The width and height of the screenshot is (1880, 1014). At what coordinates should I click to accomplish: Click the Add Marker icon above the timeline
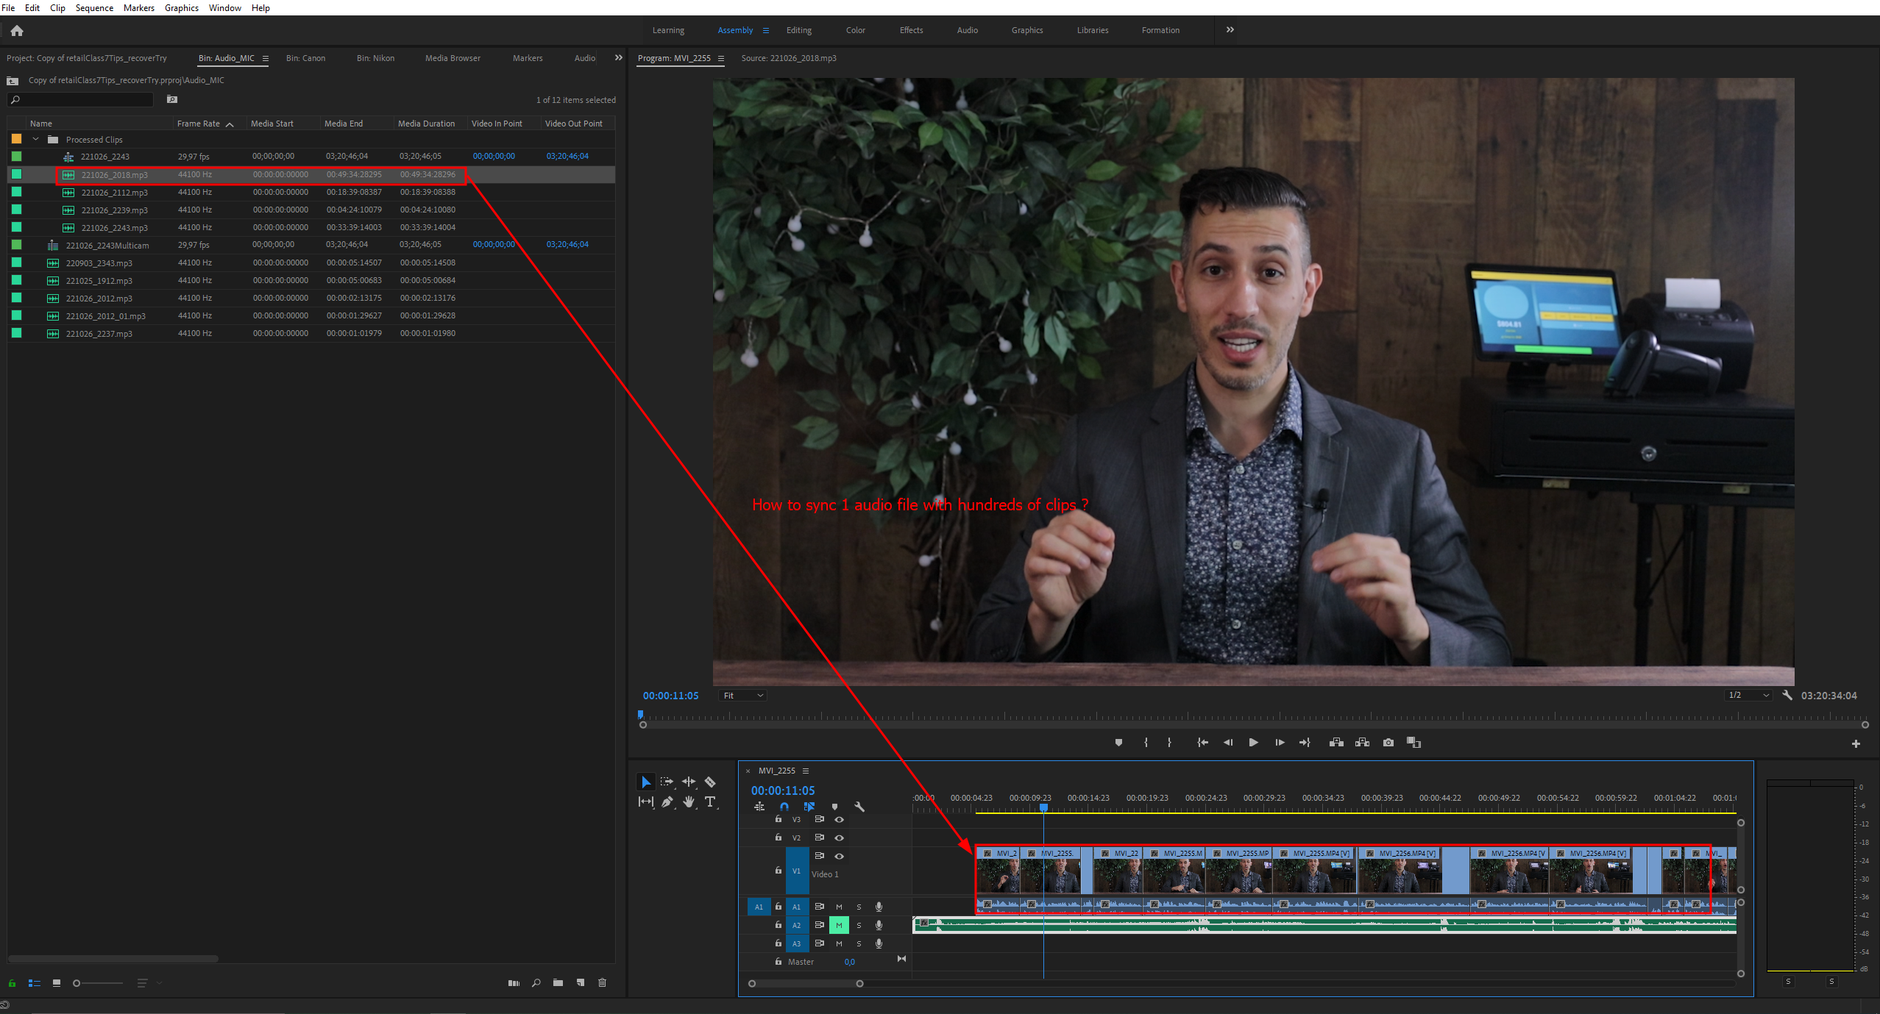tap(1118, 743)
